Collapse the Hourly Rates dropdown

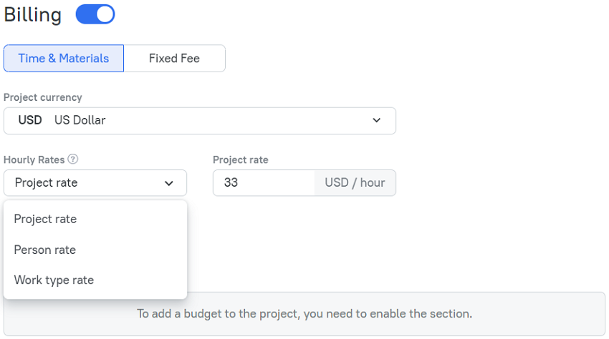tap(95, 182)
